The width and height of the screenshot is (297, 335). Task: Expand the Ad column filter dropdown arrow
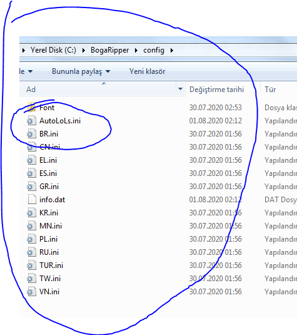pyautogui.click(x=180, y=89)
